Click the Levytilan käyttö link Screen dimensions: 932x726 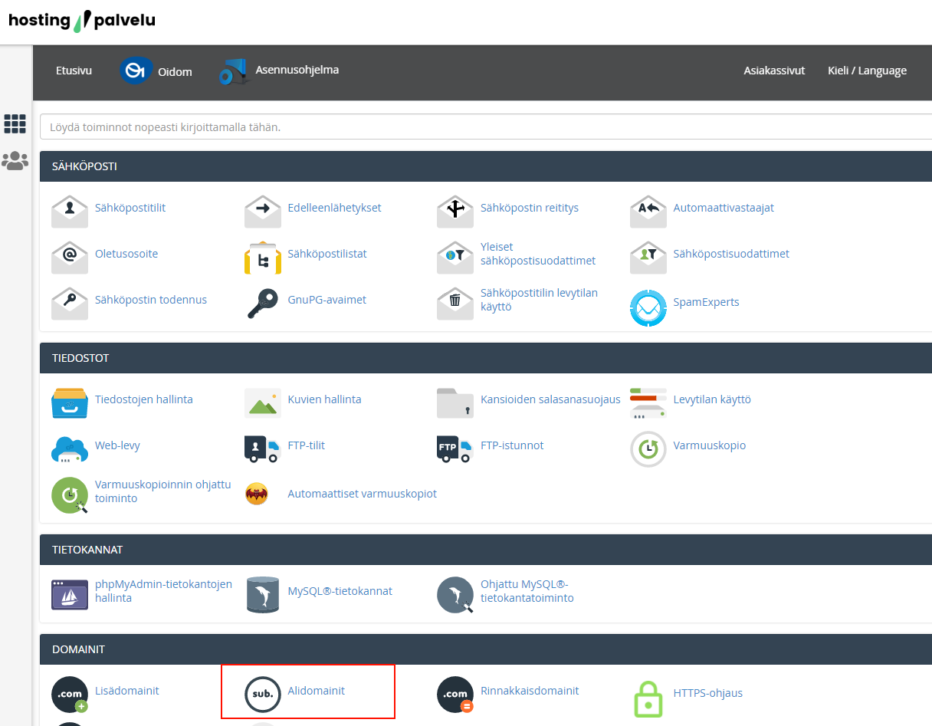712,399
